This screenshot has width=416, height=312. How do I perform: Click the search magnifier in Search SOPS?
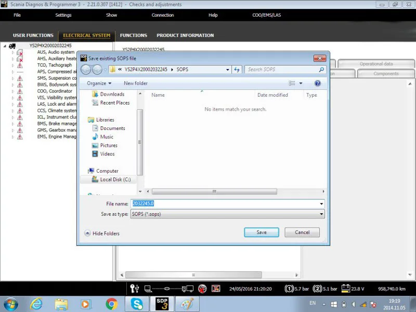[x=321, y=70]
